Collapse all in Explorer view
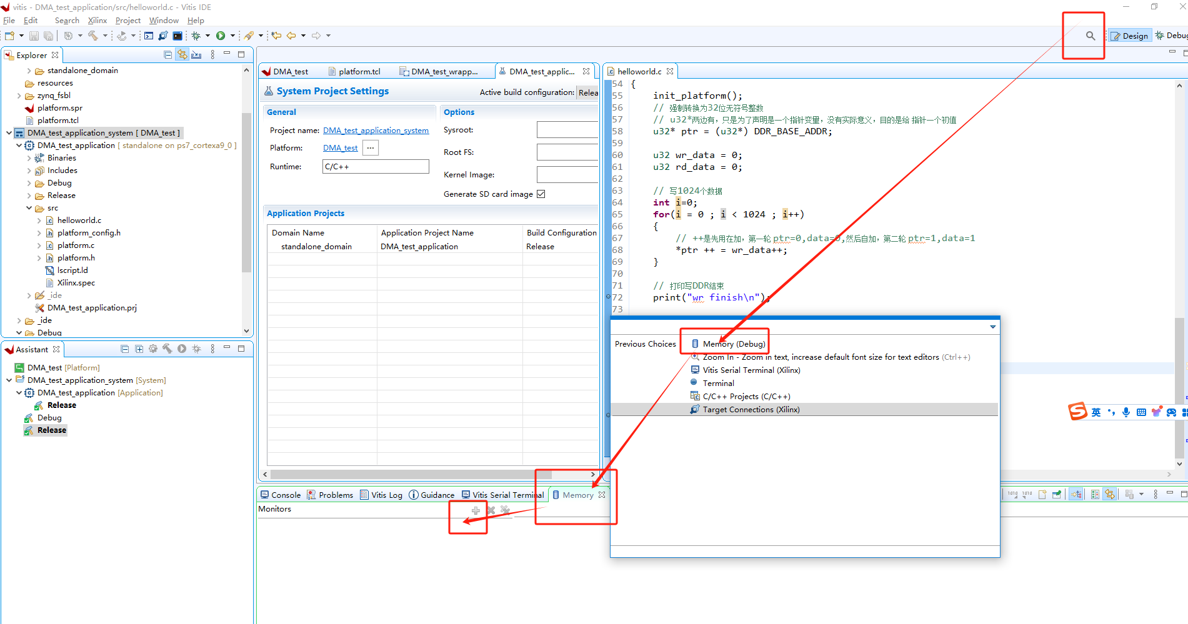Viewport: 1188px width, 624px height. point(167,55)
